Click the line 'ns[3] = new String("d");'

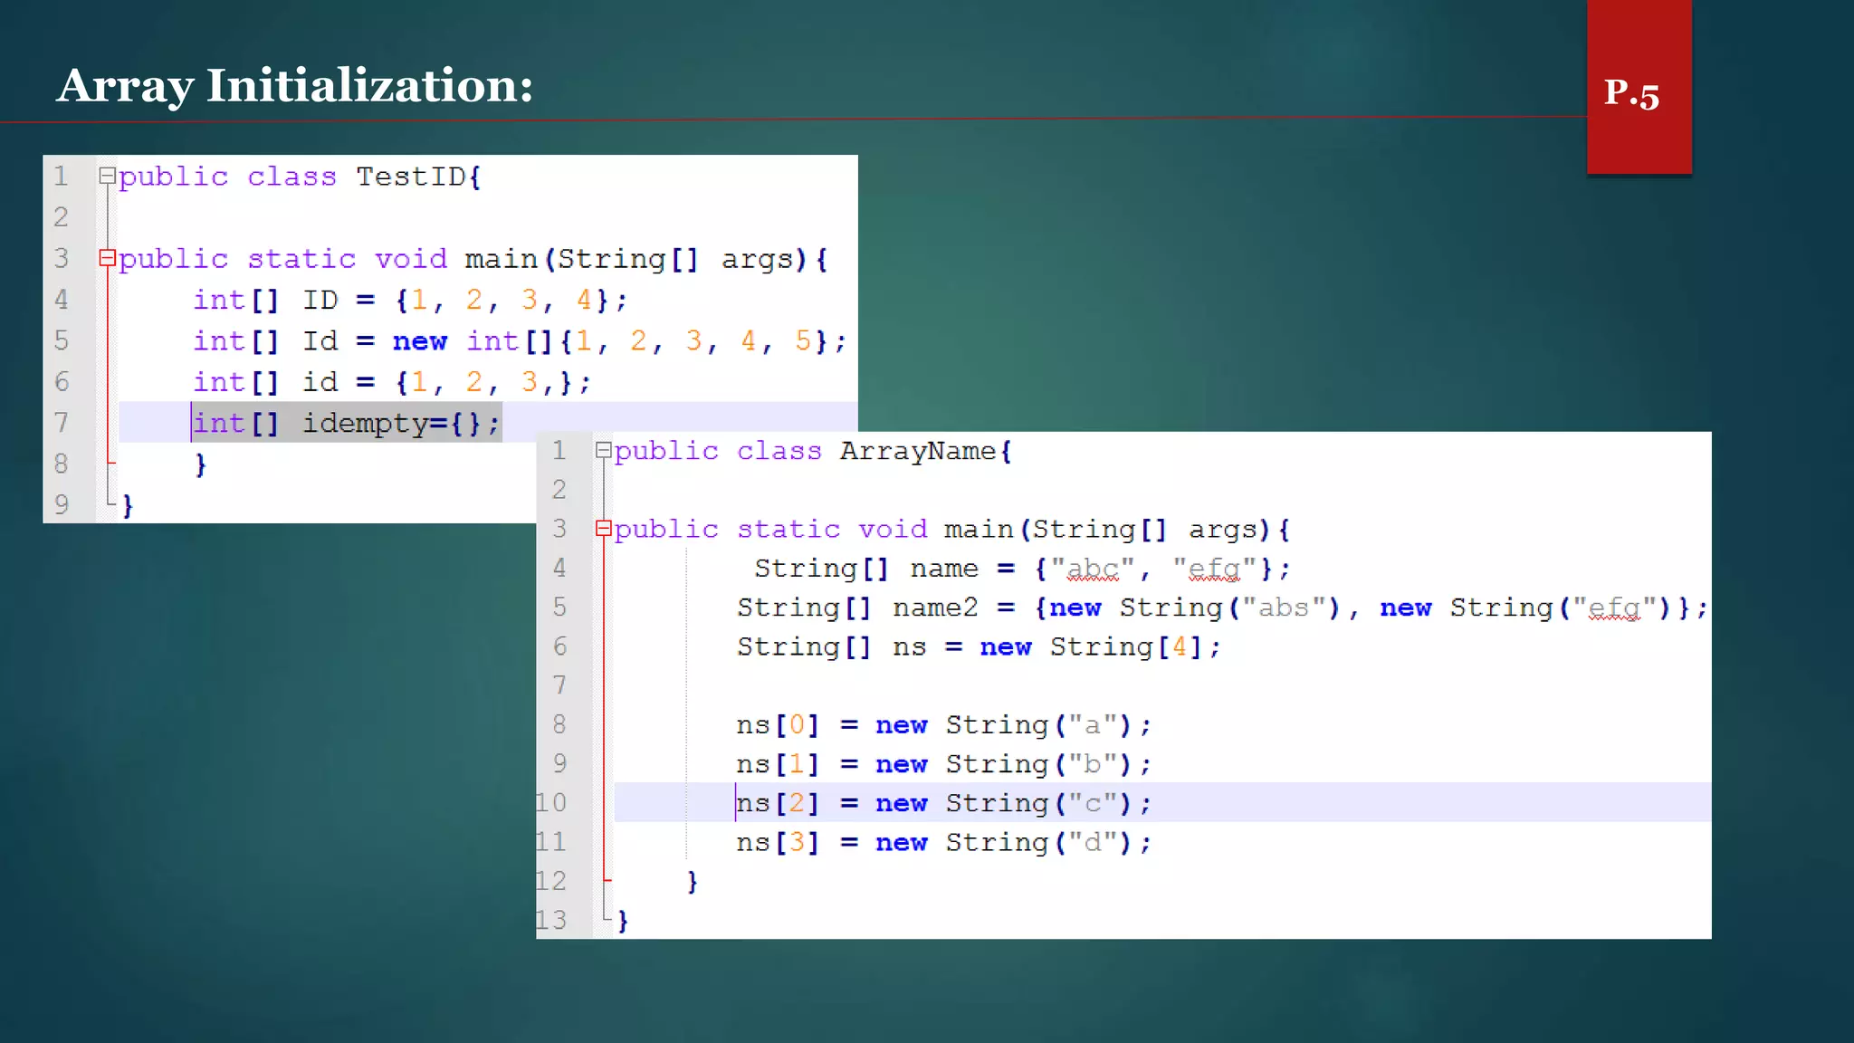[x=943, y=842]
